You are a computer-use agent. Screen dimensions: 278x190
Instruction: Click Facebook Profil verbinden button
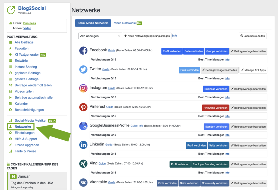(172, 51)
